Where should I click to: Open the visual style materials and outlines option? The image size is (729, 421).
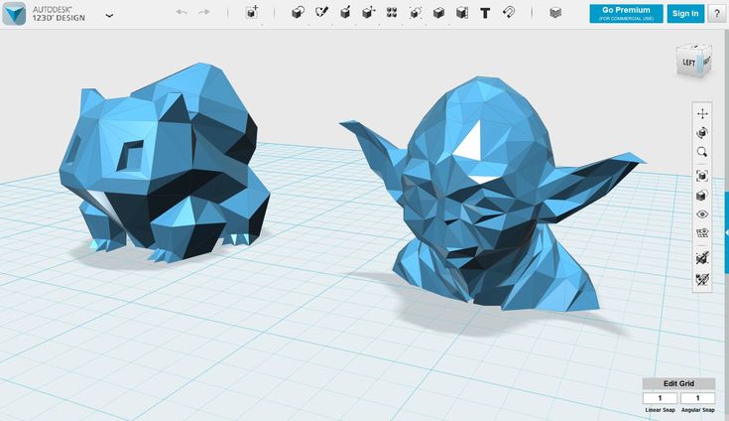pyautogui.click(x=702, y=196)
